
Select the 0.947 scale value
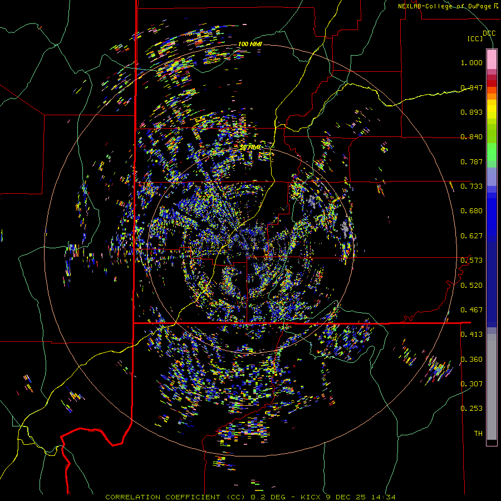click(x=471, y=87)
